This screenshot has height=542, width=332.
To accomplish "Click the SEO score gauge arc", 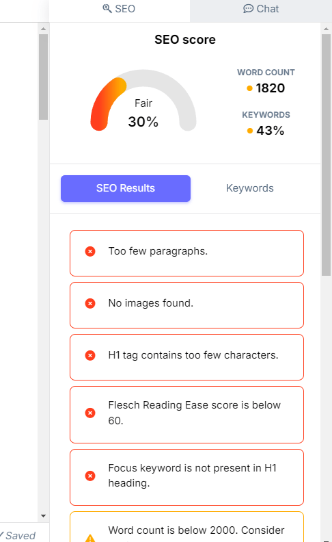I will pyautogui.click(x=143, y=100).
